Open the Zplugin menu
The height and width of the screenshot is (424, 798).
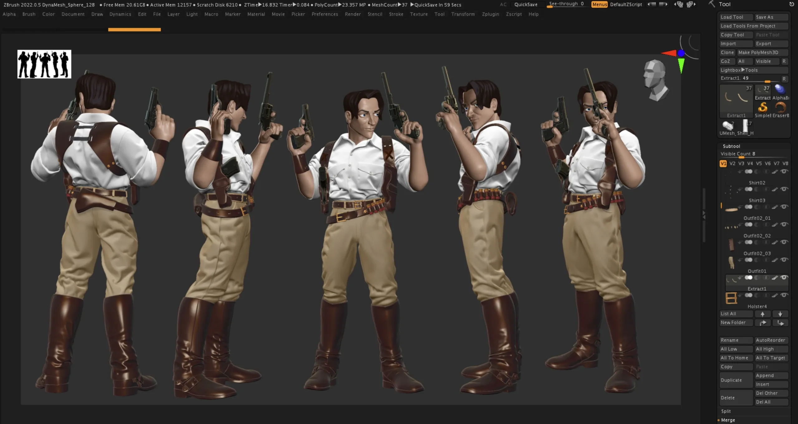point(490,14)
